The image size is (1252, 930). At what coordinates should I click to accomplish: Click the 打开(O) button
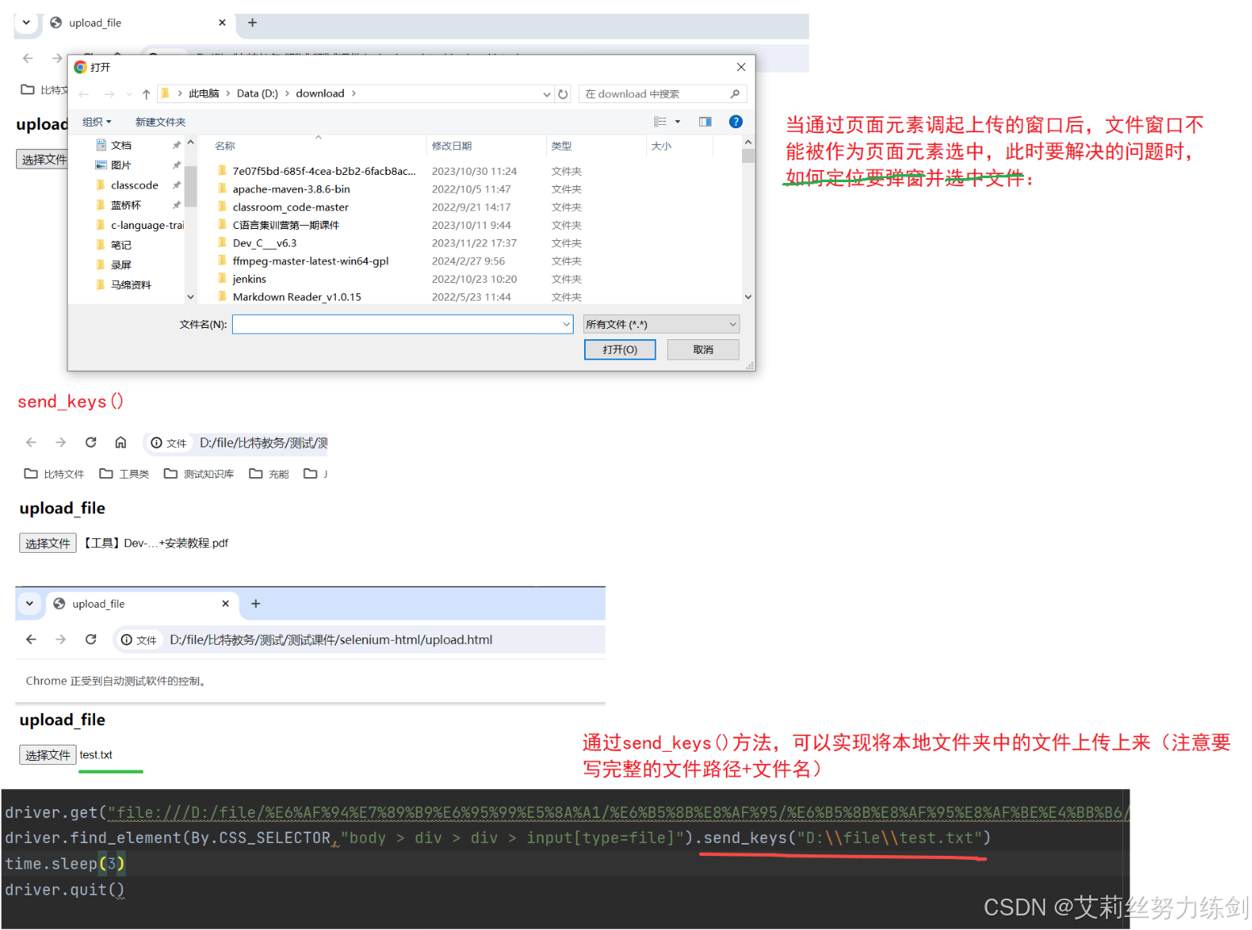(620, 350)
